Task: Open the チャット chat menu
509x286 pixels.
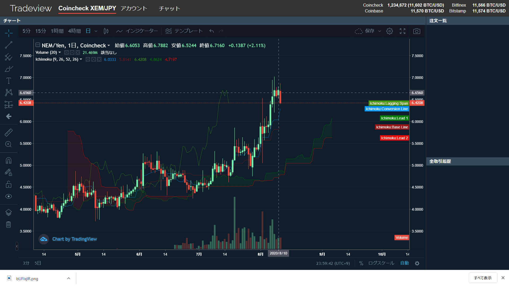Action: point(170,8)
